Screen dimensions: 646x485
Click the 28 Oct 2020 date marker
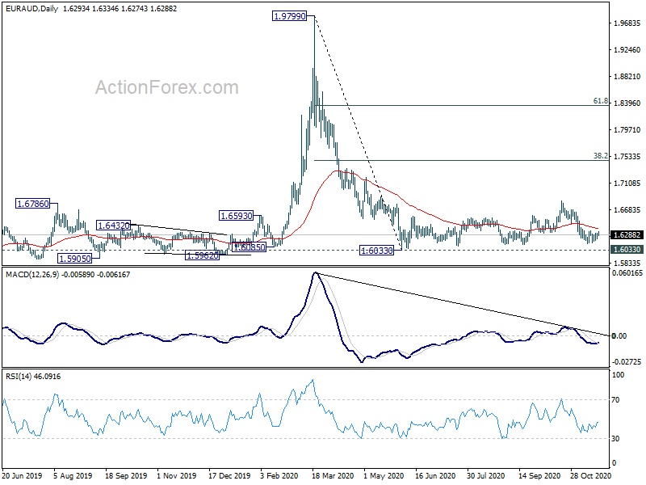pos(591,475)
